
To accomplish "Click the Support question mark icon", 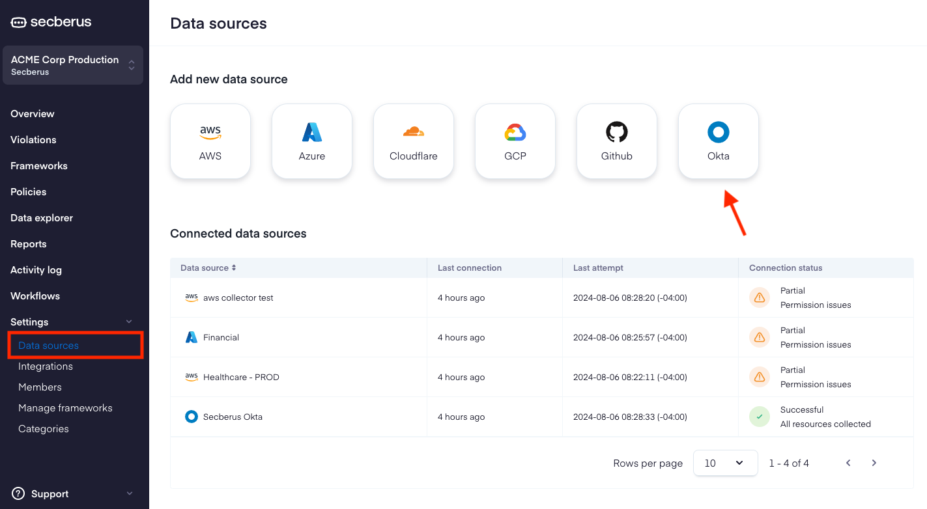I will 18,493.
